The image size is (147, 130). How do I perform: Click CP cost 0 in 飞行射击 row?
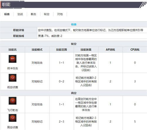[x=135, y=104]
